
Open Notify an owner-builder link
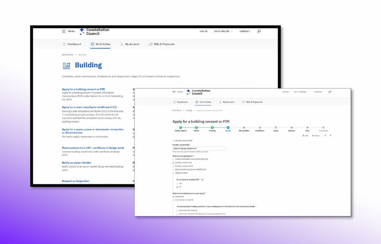tap(77, 163)
